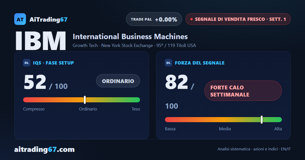The width and height of the screenshot is (305, 160).
Task: Click the IQS gauge slider handle
Action: click(x=85, y=100)
